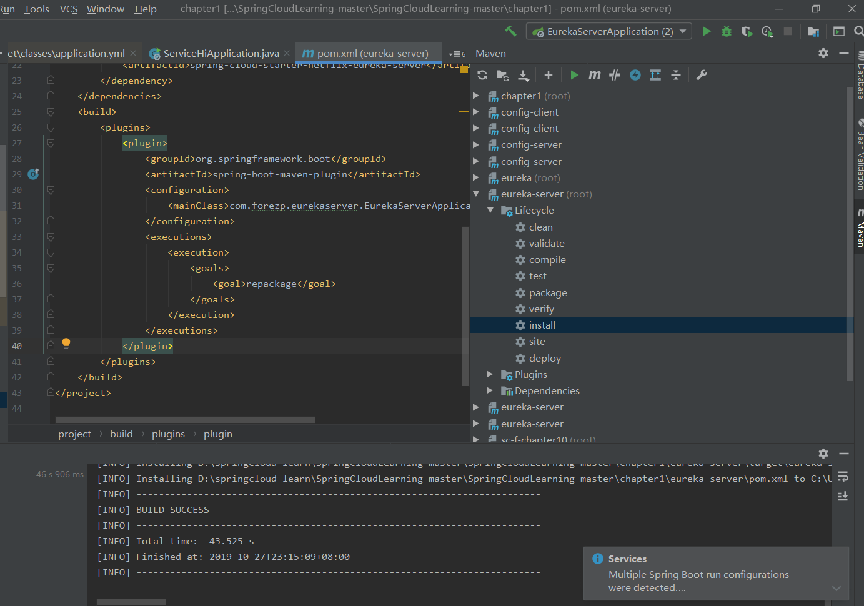Viewport: 864px width, 606px height.
Task: Execute Maven goal 'm' icon
Action: 595,75
